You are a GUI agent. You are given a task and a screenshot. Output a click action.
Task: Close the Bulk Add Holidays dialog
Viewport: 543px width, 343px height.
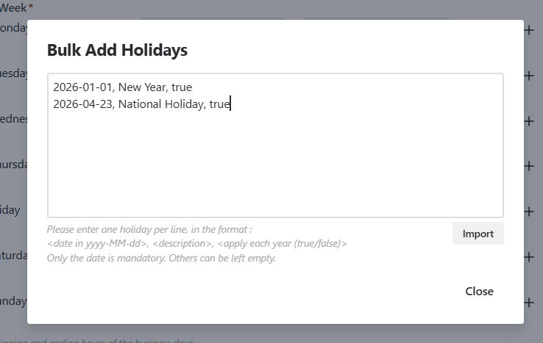coord(479,292)
